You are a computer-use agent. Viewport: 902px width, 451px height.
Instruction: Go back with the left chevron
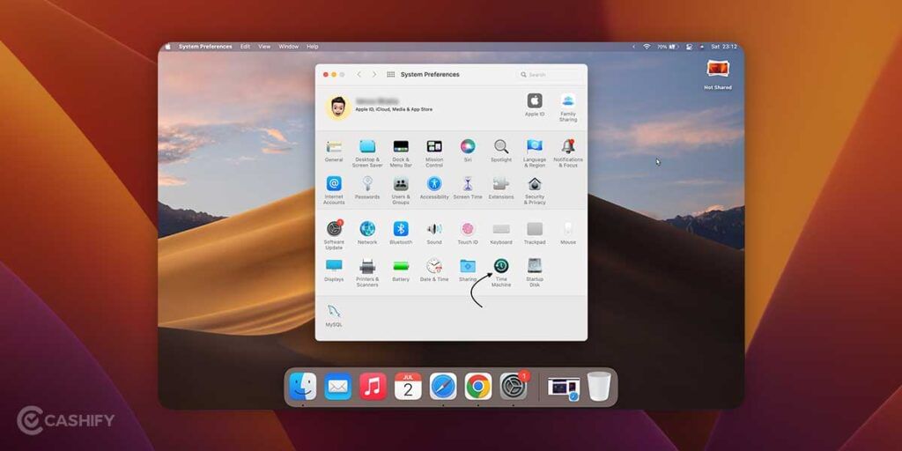pos(359,74)
